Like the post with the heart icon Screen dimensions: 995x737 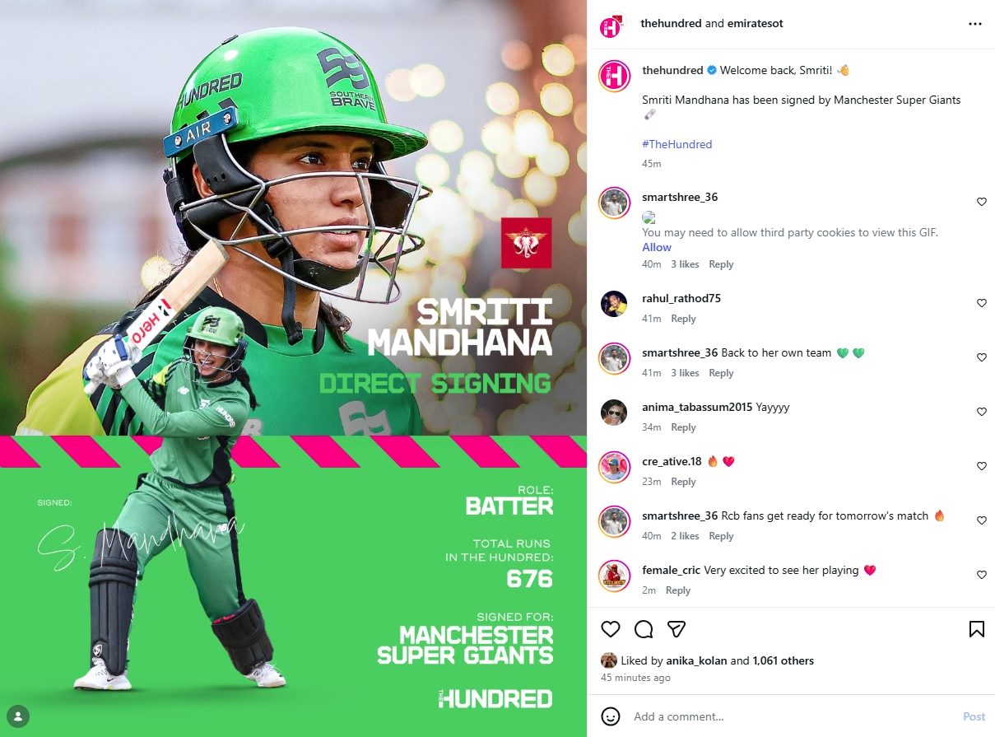611,629
